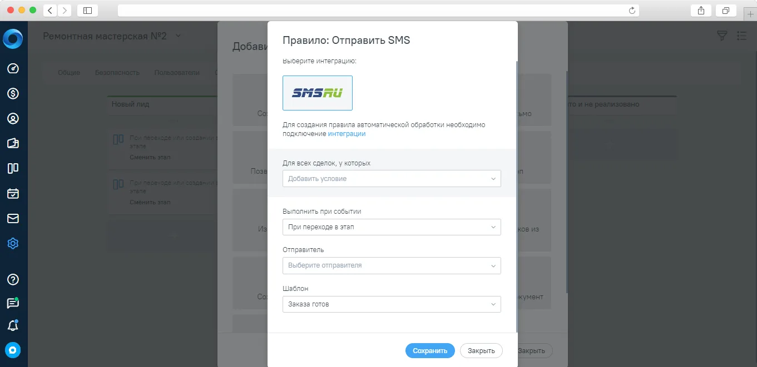
Task: Open the chat messages icon in sidebar
Action: 13,303
